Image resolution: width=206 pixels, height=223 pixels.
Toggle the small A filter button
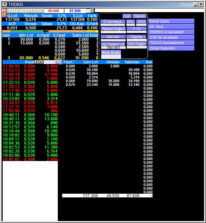tap(36, 62)
